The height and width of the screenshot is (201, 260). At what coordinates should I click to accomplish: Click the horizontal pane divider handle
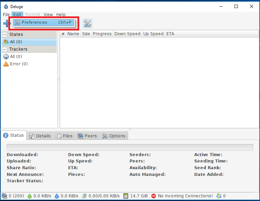pos(130,129)
